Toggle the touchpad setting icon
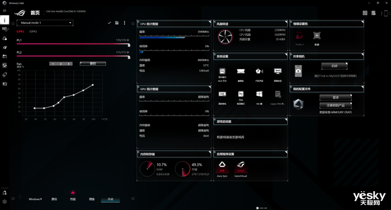The height and width of the screenshot is (210, 391). tap(241, 71)
